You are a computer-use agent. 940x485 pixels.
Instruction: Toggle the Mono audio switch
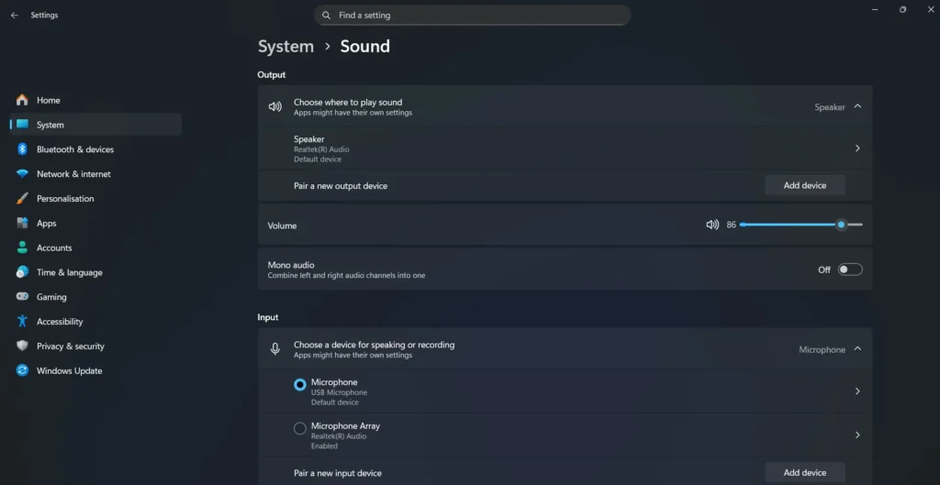tap(850, 270)
